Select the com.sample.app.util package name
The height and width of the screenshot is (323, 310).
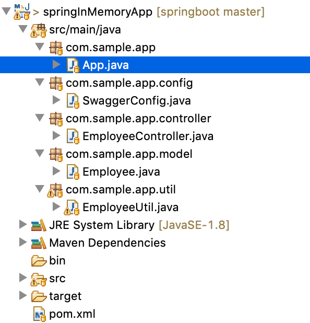pos(121,190)
